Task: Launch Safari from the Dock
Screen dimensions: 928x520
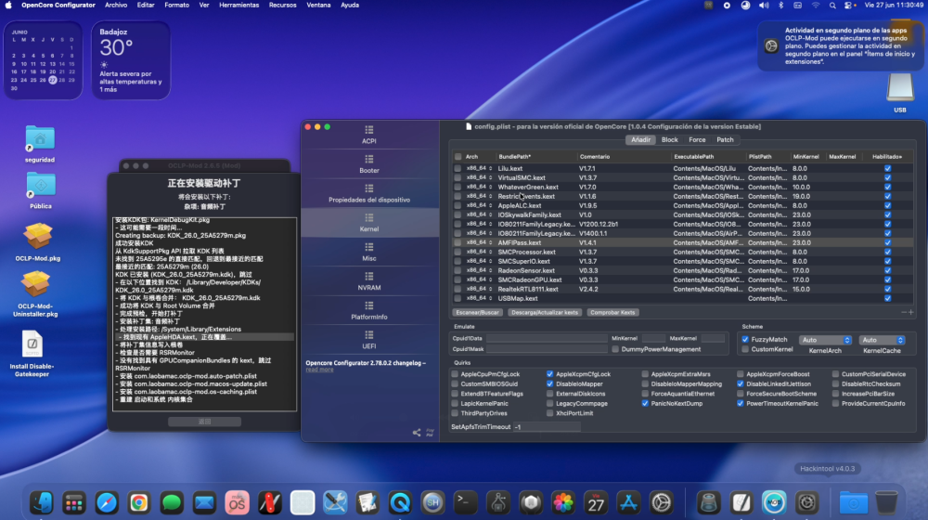Action: click(107, 503)
